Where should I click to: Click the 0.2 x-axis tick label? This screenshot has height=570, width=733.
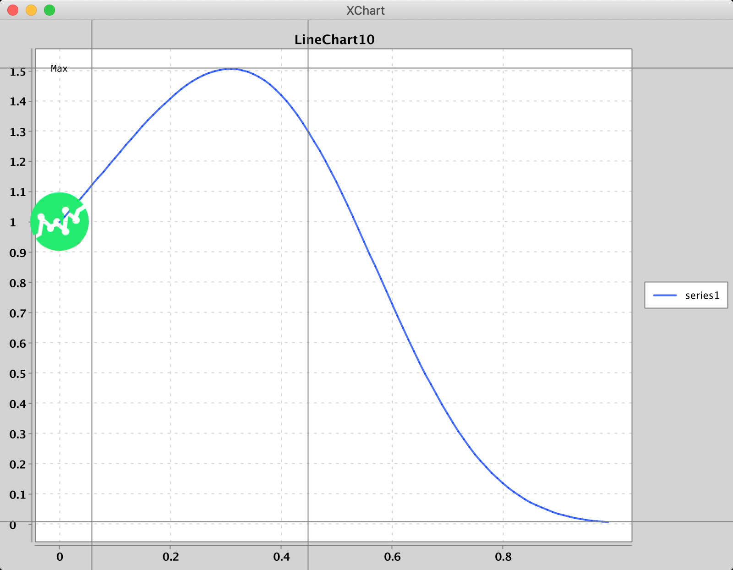[x=171, y=557]
